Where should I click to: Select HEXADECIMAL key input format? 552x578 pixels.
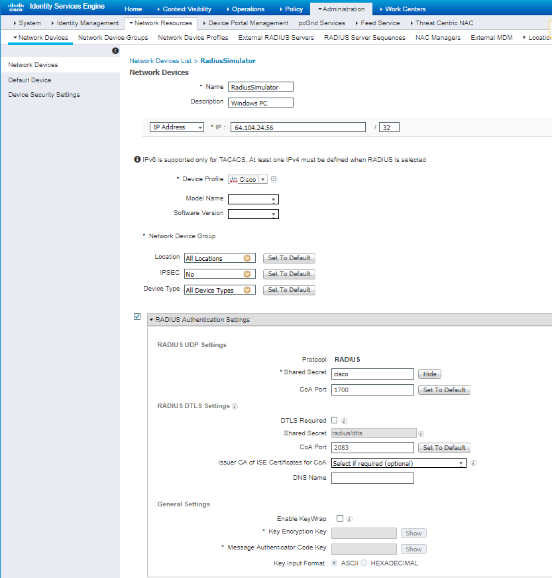pos(364,563)
